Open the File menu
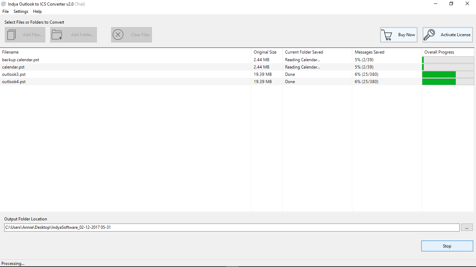This screenshot has height=267, width=476. point(6,11)
